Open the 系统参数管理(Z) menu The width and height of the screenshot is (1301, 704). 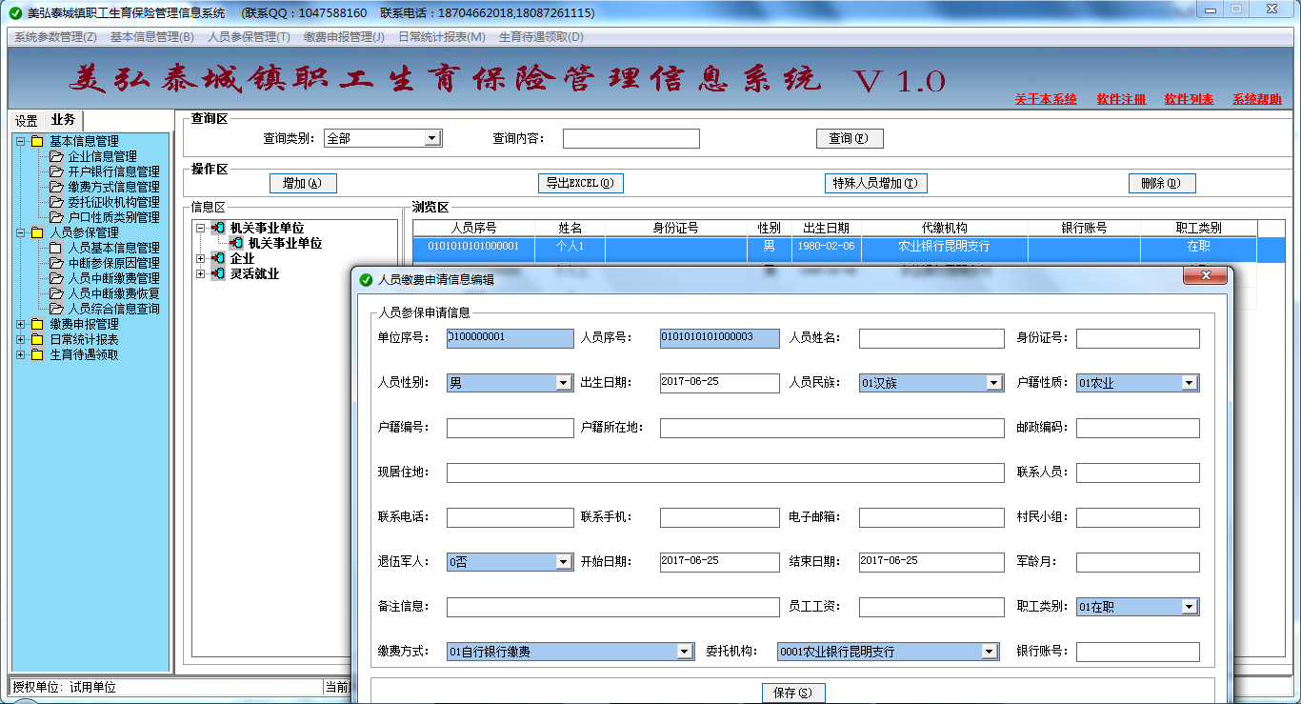click(55, 37)
